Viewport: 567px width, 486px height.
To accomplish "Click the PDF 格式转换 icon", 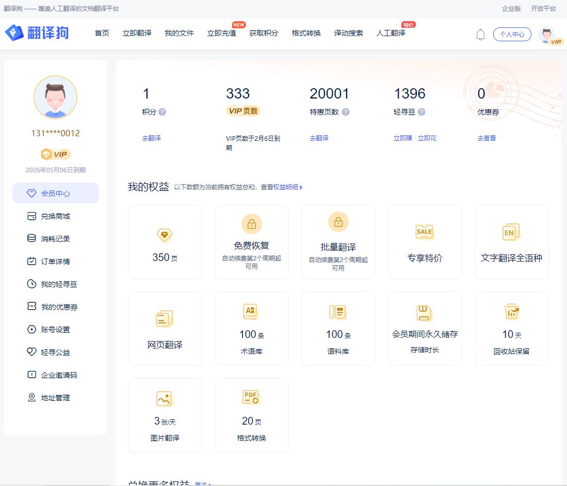I will point(251,397).
